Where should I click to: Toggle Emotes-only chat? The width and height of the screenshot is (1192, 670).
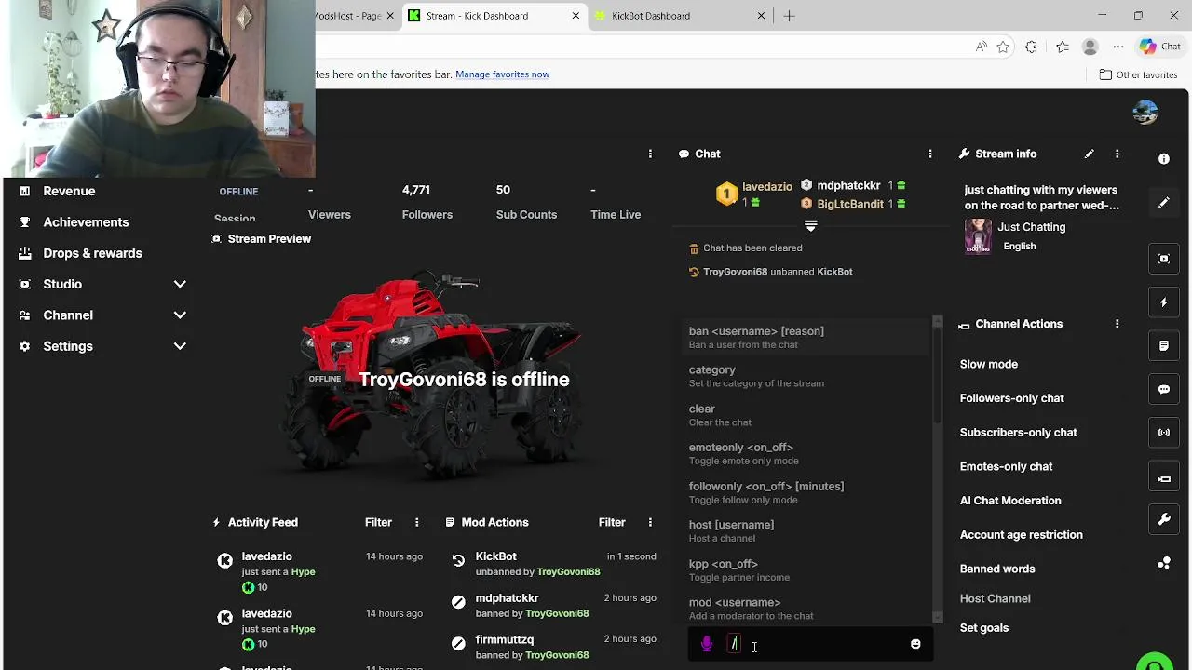1006,466
